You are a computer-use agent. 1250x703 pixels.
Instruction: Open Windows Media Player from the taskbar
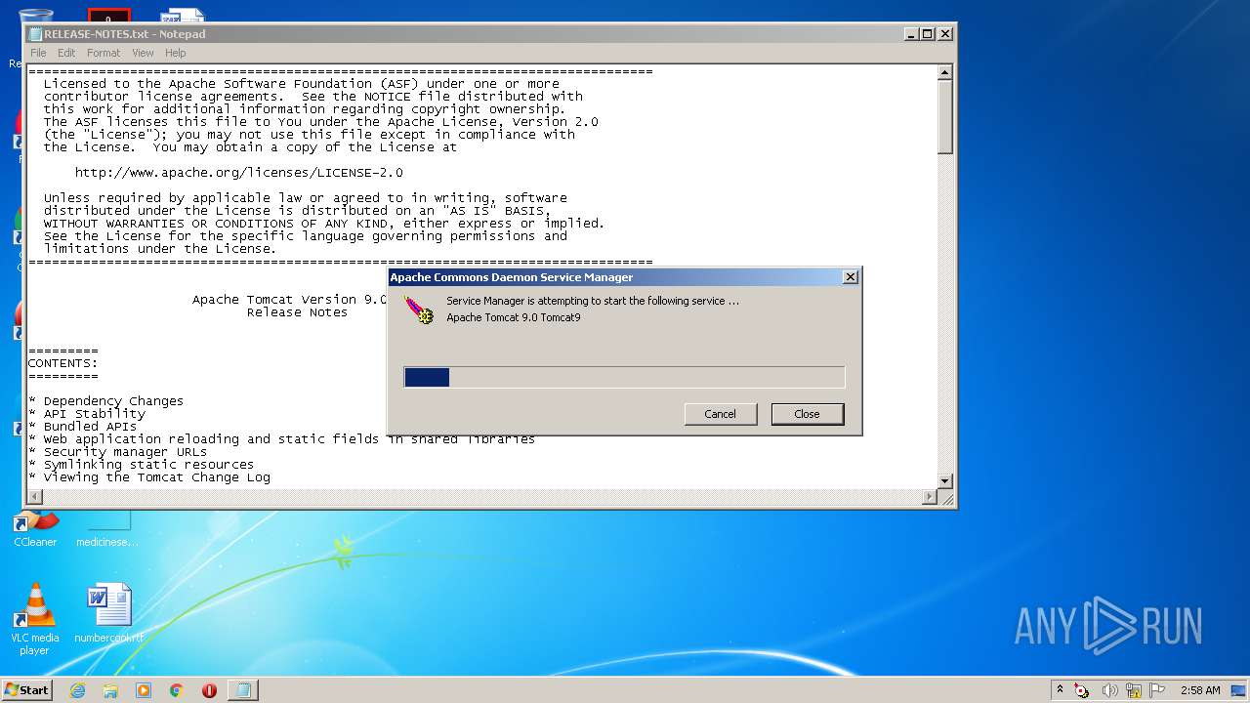(x=144, y=690)
